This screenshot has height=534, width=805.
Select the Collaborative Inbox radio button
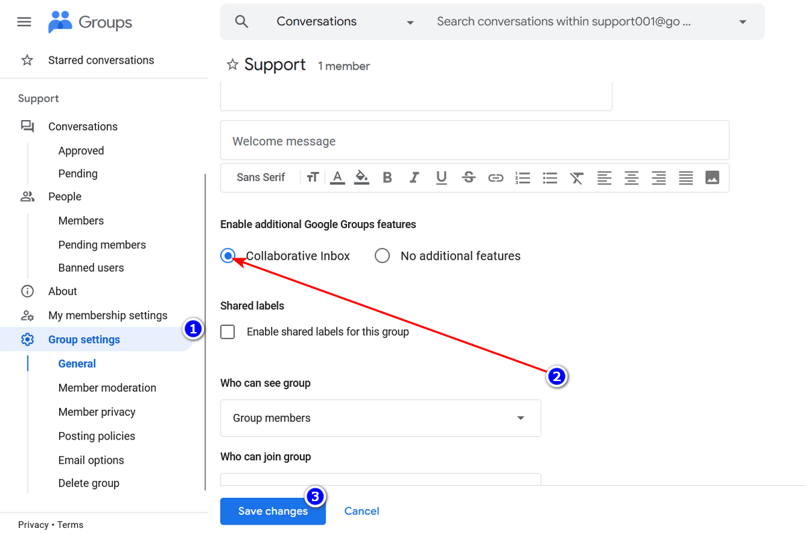pos(228,256)
